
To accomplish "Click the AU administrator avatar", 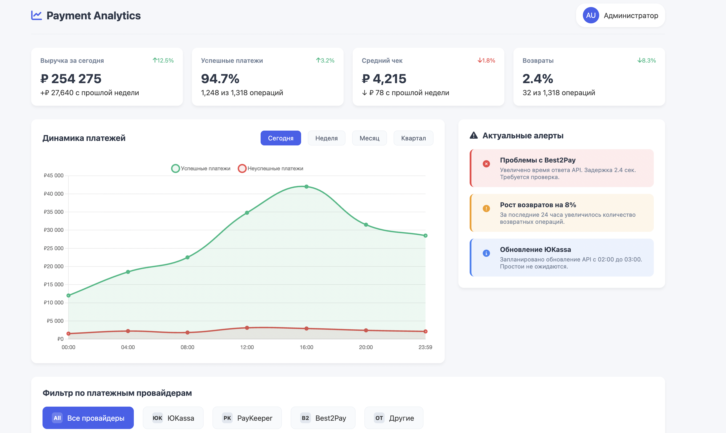I will pos(591,16).
